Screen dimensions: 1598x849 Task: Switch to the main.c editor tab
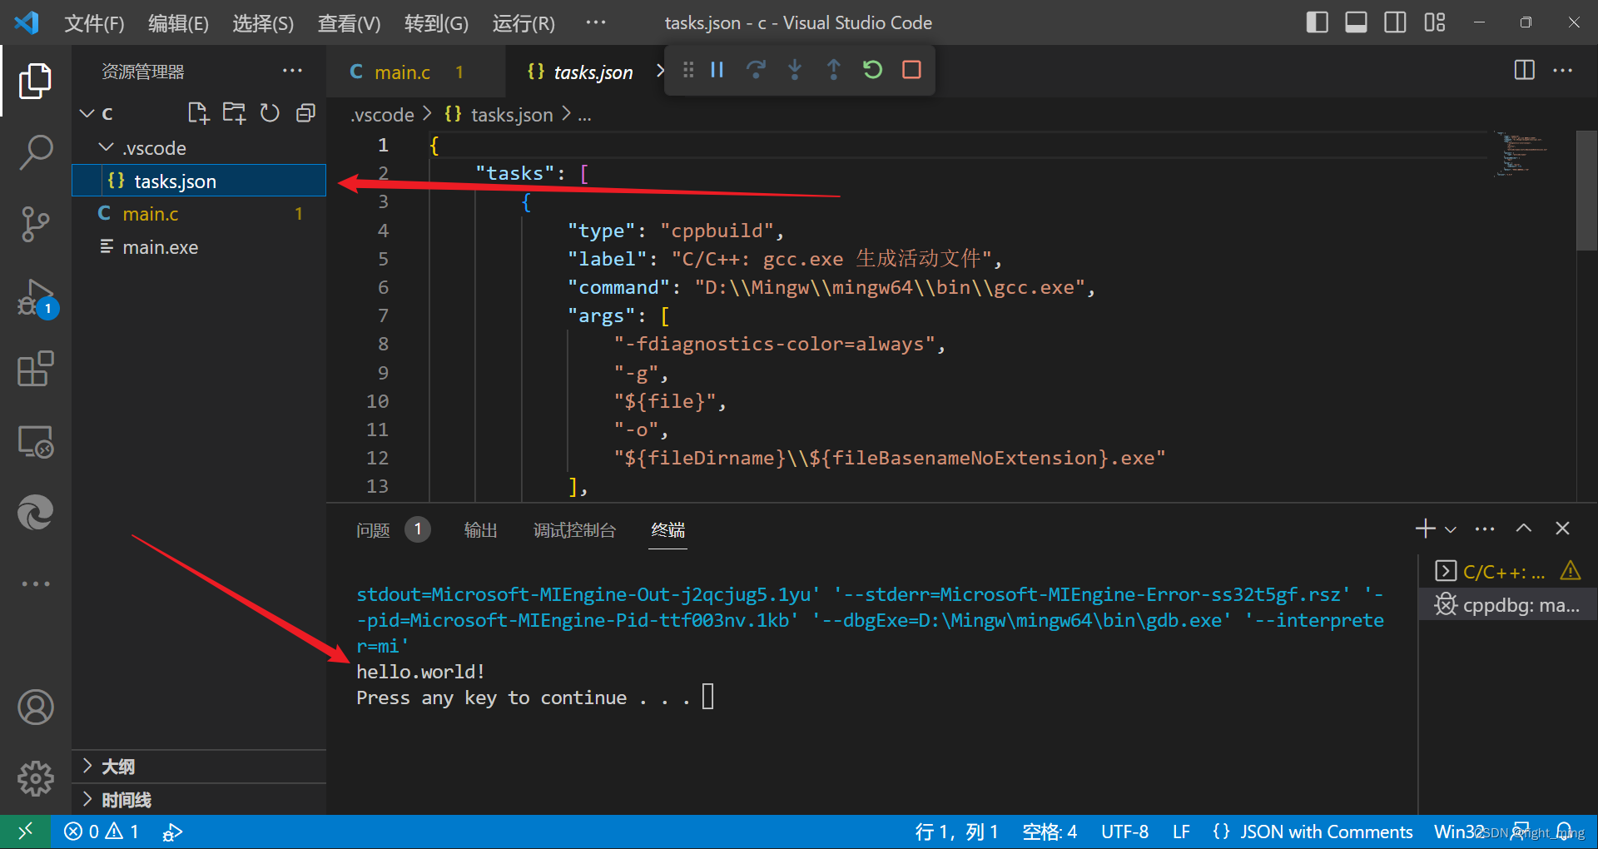pos(414,72)
